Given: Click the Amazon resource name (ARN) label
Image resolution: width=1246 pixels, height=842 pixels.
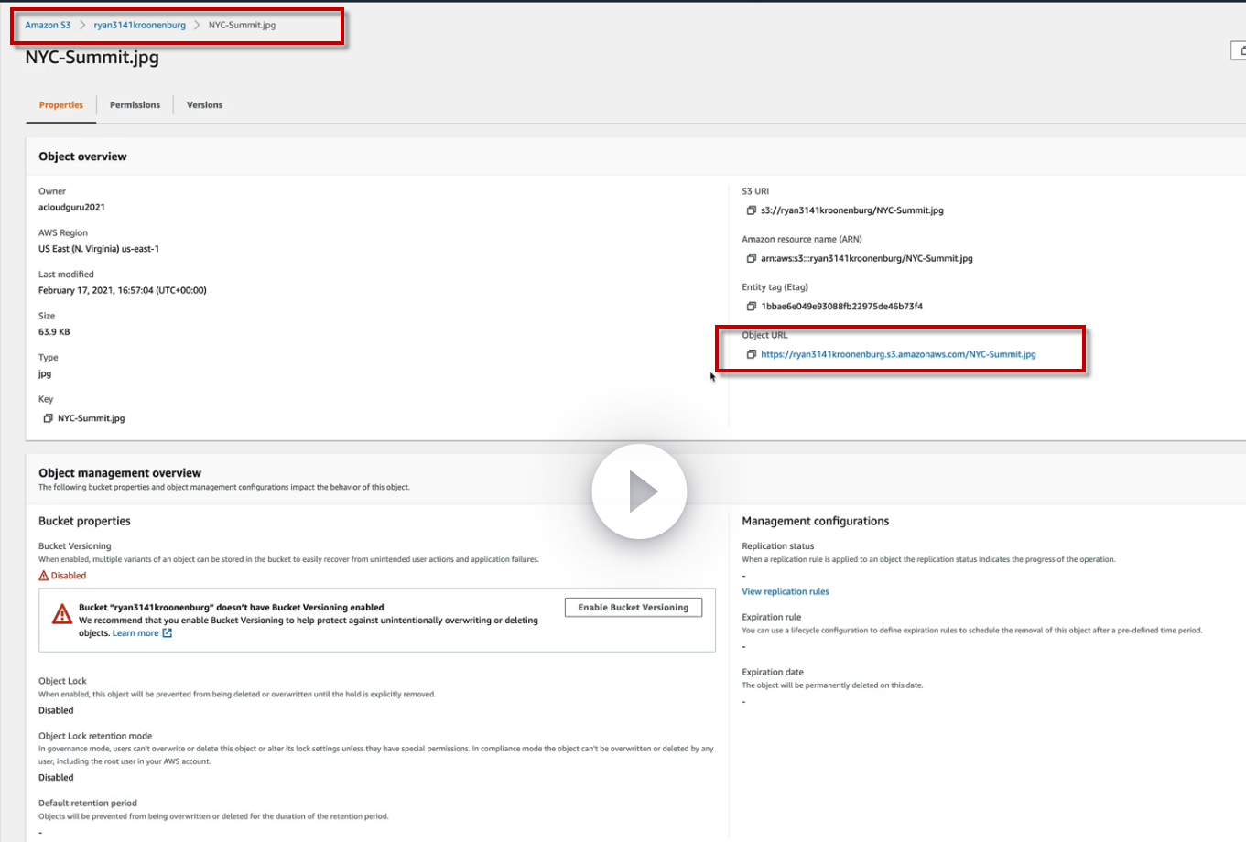Looking at the screenshot, I should [802, 240].
